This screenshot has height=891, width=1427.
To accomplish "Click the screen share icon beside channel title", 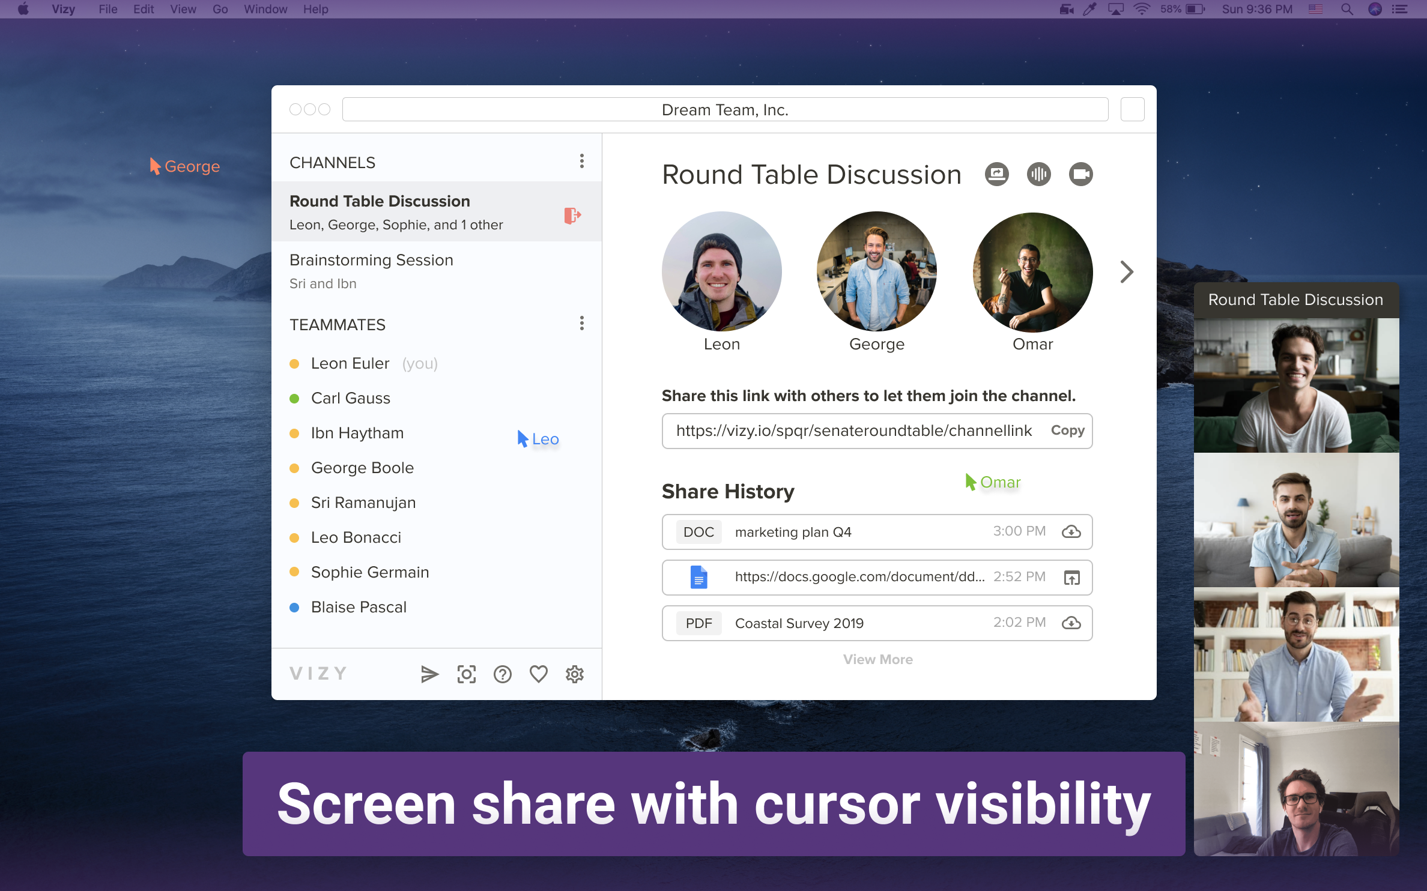I will click(x=996, y=175).
